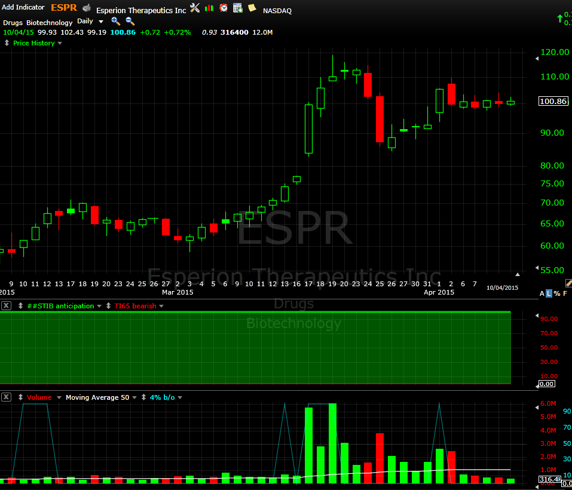Click the 316400 volume value in header
Viewport: 572px width, 490px height.
point(234,32)
